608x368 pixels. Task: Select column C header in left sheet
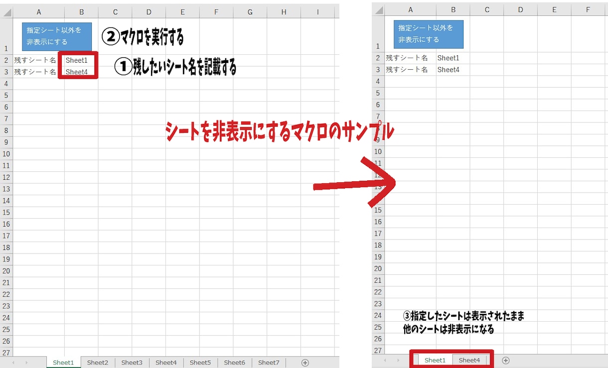point(115,11)
